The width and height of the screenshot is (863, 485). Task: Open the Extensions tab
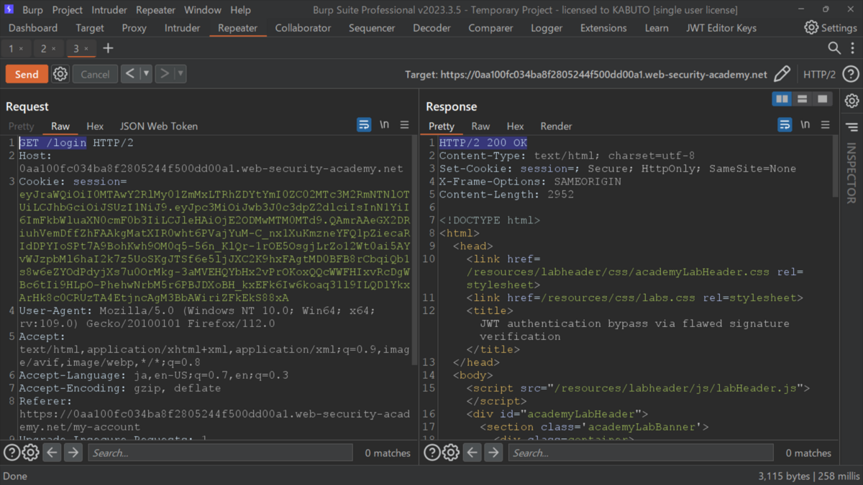pos(603,28)
